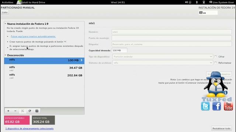Click the Restablecer todo button
Screen dimensions: 236x132
(x=221, y=128)
